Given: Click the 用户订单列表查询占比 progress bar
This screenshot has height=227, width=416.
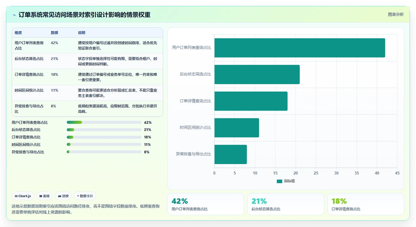Looking at the screenshot, I should 104,122.
